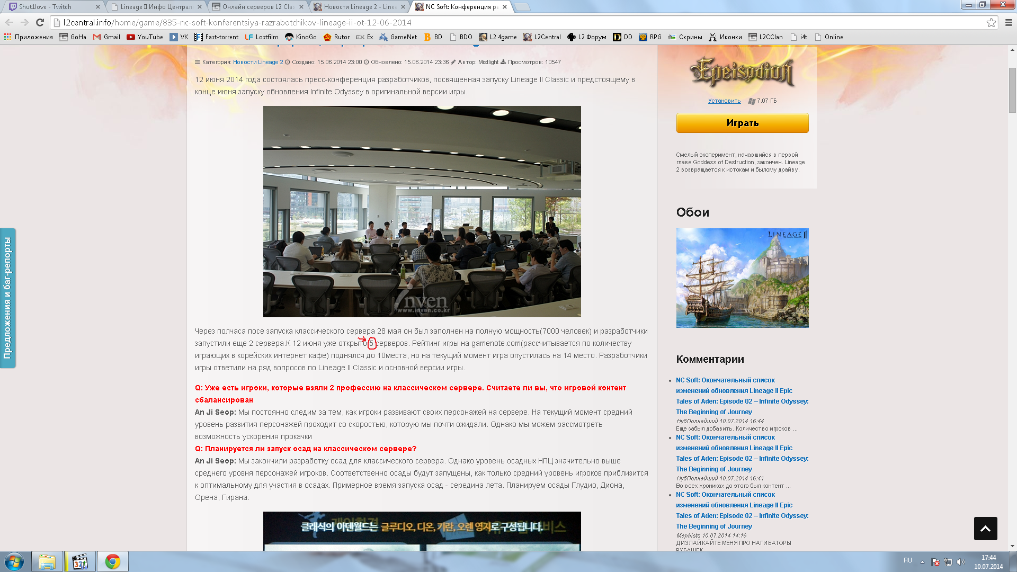
Task: Open the Windows Start menu
Action: (14, 561)
